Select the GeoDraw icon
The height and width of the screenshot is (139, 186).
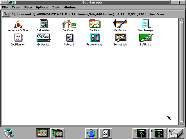120,24
